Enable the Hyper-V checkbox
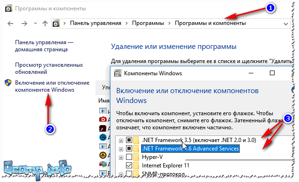Screen dimensions: 299x182 pyautogui.click(x=129, y=157)
